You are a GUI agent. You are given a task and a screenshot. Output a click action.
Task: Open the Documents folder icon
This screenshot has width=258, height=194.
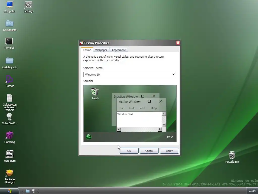click(10, 26)
